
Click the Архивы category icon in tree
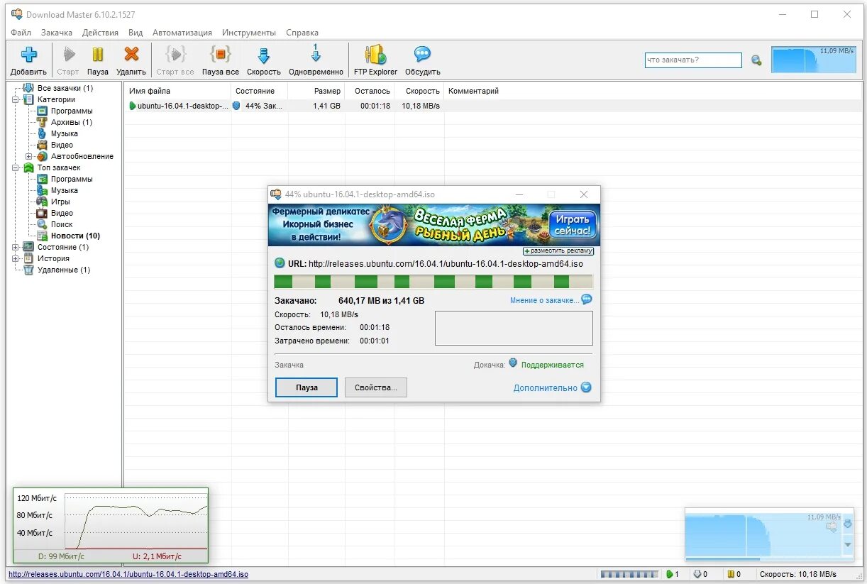(x=42, y=122)
